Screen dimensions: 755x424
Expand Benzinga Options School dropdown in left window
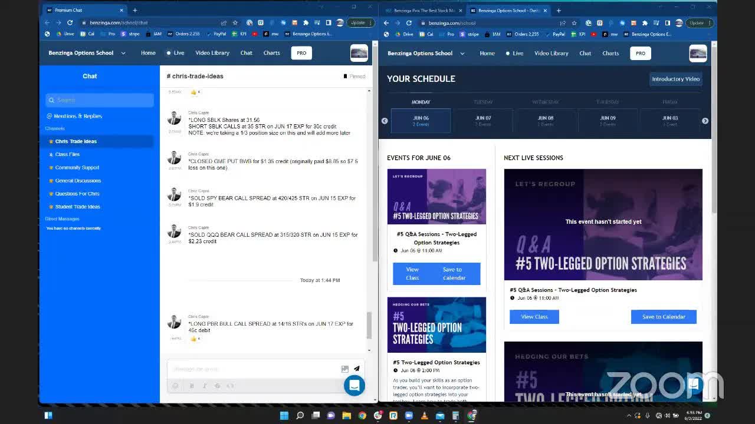pyautogui.click(x=123, y=53)
